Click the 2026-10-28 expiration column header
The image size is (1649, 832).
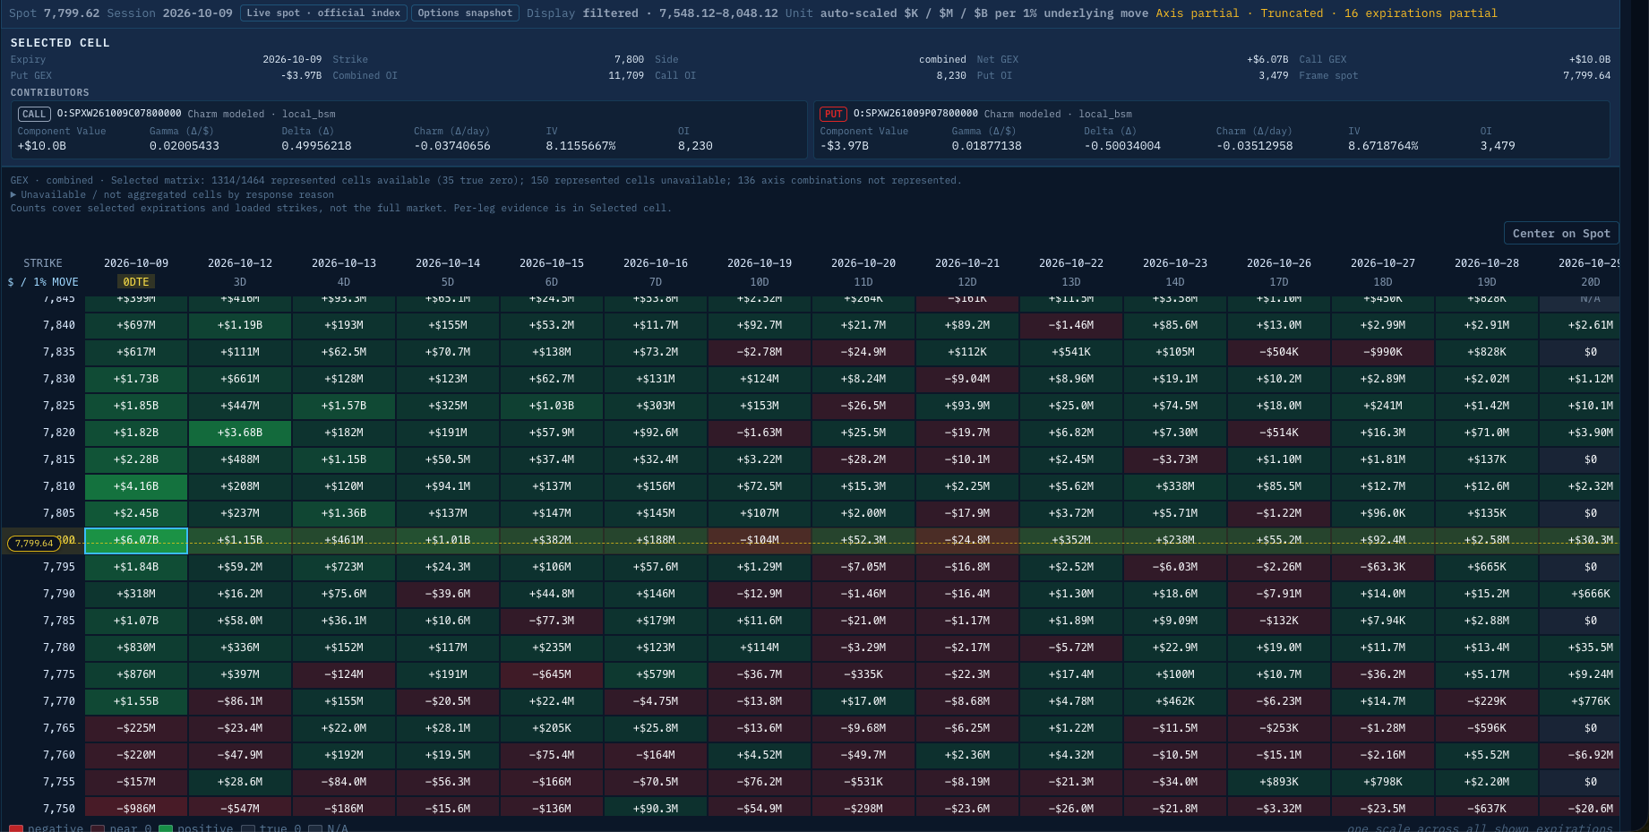[x=1487, y=263]
